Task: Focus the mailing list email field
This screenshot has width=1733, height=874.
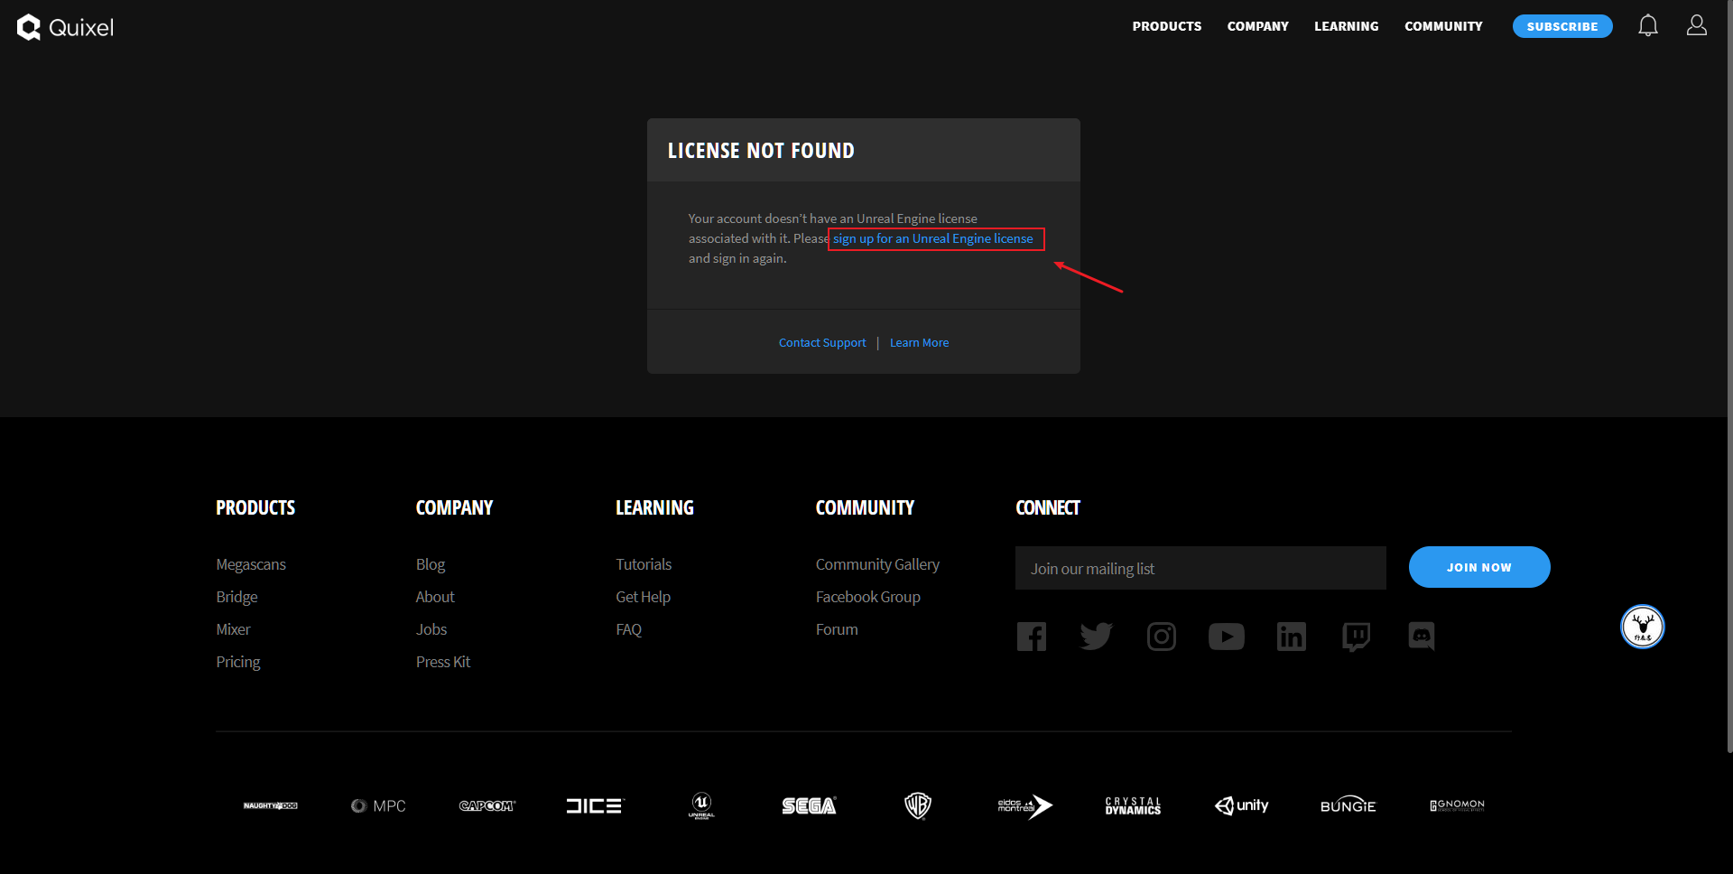Action: click(x=1200, y=568)
